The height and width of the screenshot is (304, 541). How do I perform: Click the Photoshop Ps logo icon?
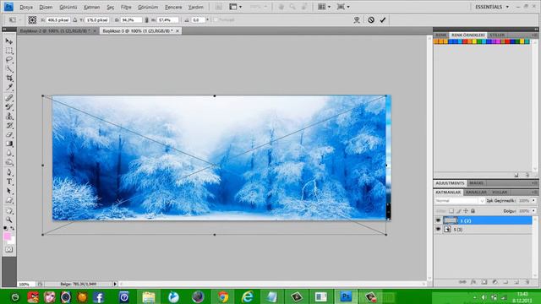(x=8, y=7)
